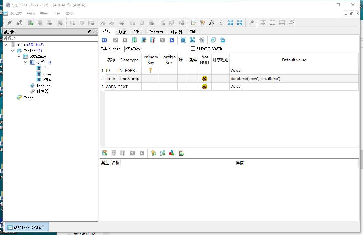Click the blue undo arrow icon
Image resolution: width=363 pixels, height=235 pixels.
pos(223,40)
